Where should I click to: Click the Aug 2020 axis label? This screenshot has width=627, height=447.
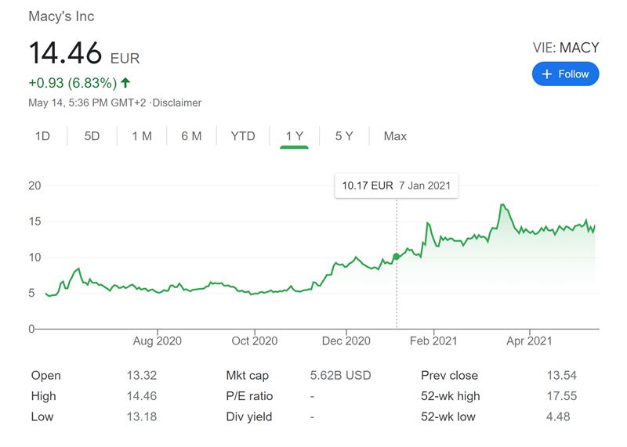pos(158,341)
